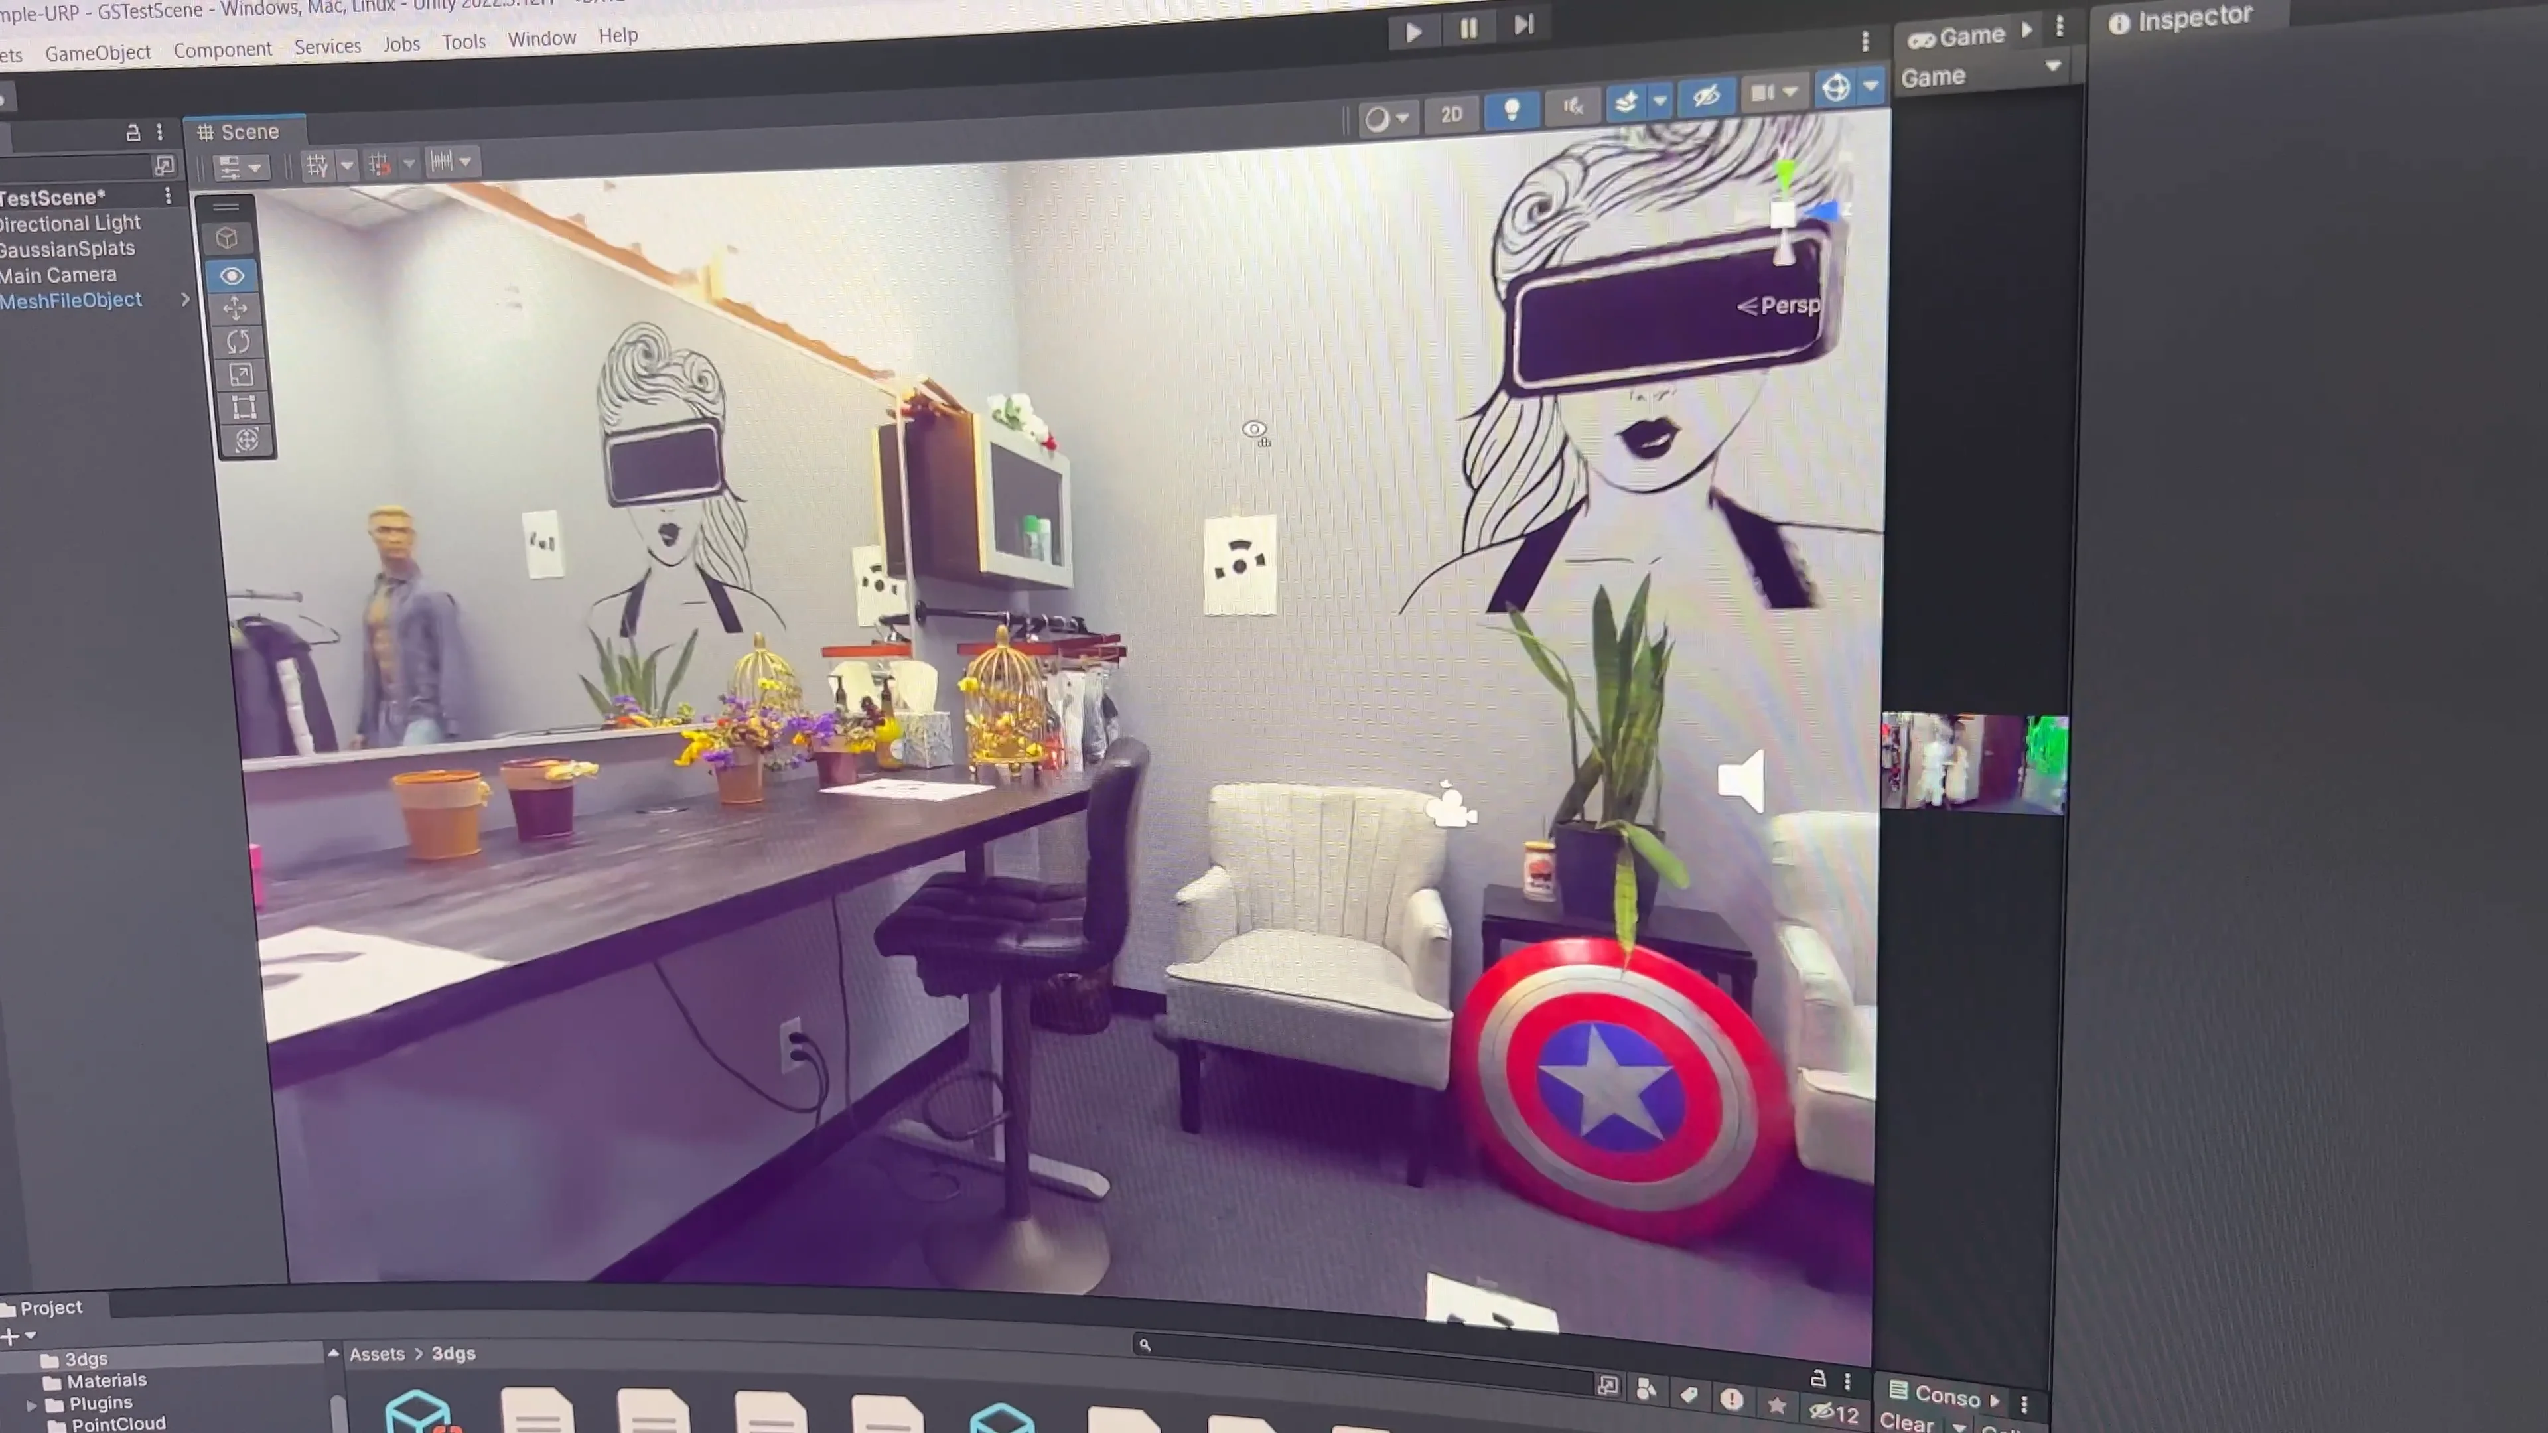Screen dimensions: 2548x1433
Task: Open snap increment dropdown arrow
Action: click(x=465, y=160)
